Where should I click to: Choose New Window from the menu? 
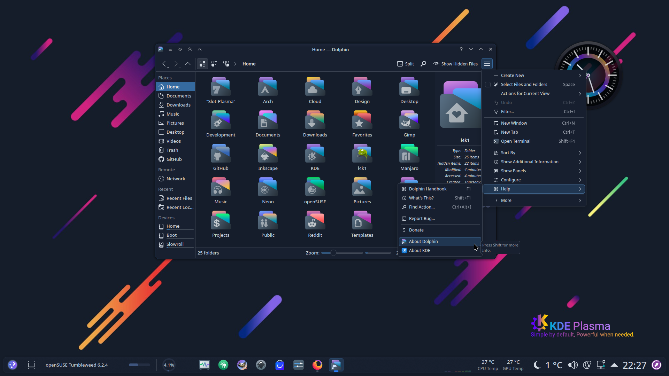tap(534, 123)
